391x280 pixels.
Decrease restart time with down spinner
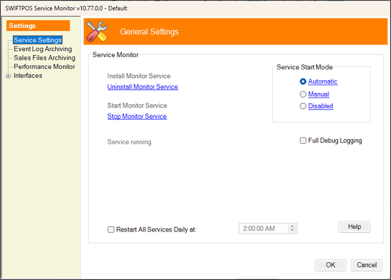pyautogui.click(x=292, y=231)
